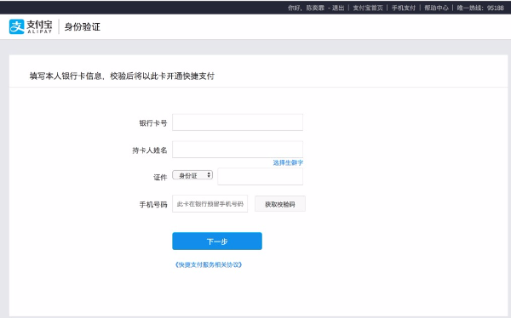511x318 pixels.
Task: Open the 快捷支付服务相关协议 agreement link
Action: pos(209,264)
